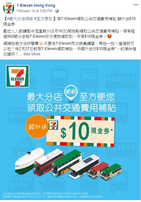Open the February 14 at 3:00 PM timestamp
141x202 pixels.
pyautogui.click(x=34, y=11)
